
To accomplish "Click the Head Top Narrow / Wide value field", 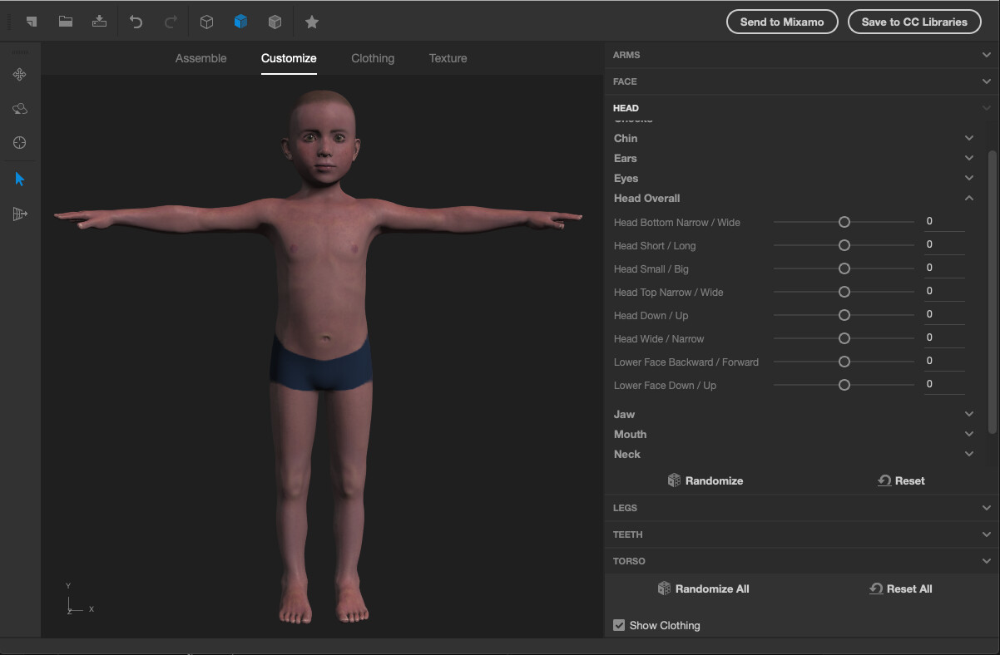I will (x=944, y=292).
